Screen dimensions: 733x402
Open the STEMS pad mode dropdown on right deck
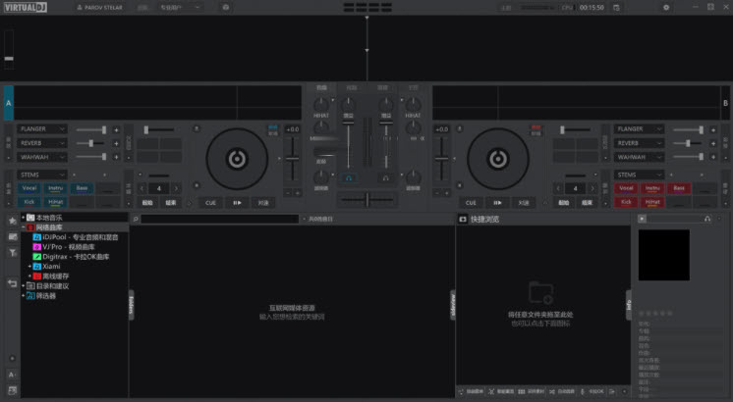click(639, 175)
